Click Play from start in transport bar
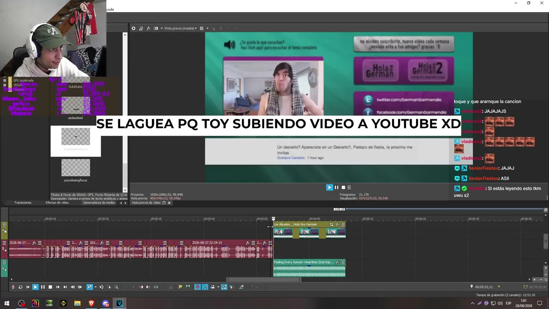Image resolution: width=549 pixels, height=309 pixels. tap(28, 287)
